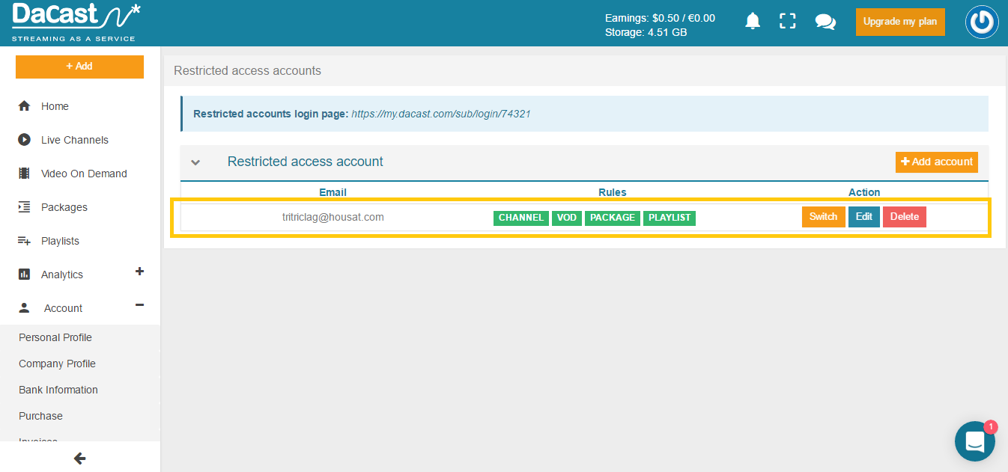This screenshot has width=1008, height=472.
Task: Delete the restricted access account
Action: click(x=904, y=217)
